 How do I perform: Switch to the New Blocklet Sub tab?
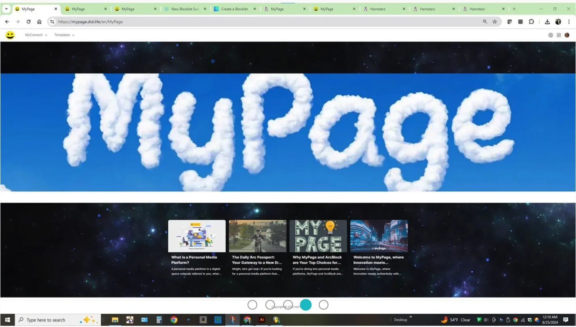(185, 9)
